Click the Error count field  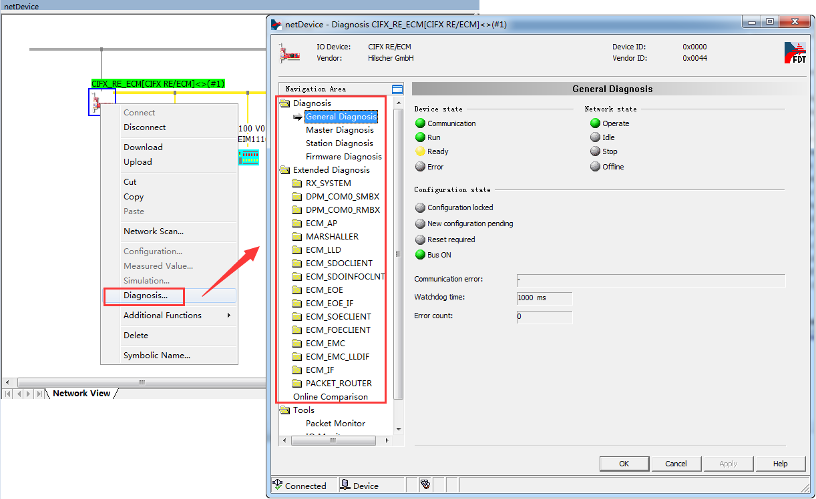pyautogui.click(x=544, y=317)
